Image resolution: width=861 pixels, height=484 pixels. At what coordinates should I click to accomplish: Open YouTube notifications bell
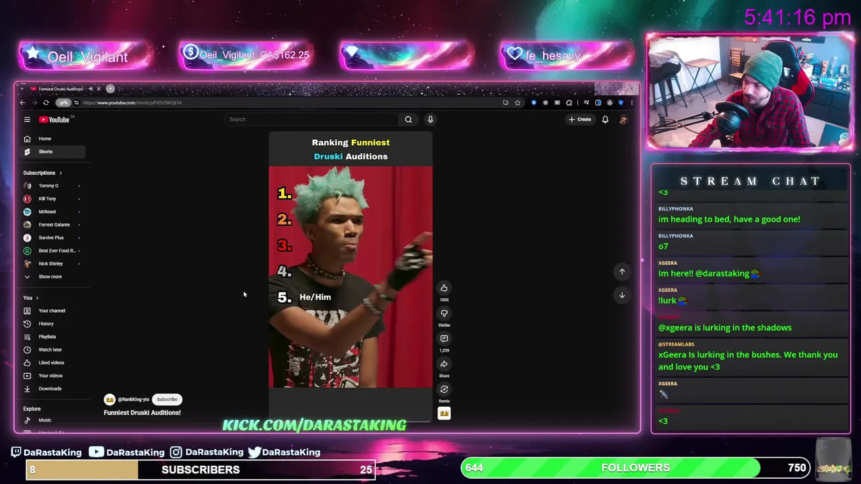coord(605,120)
